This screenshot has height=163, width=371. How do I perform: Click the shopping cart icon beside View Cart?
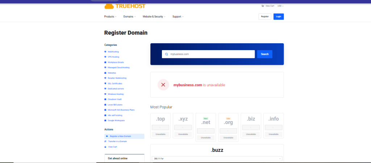click(x=263, y=6)
